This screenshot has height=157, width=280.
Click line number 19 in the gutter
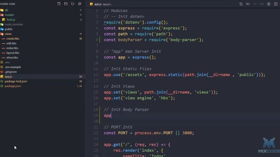pyautogui.click(x=96, y=115)
